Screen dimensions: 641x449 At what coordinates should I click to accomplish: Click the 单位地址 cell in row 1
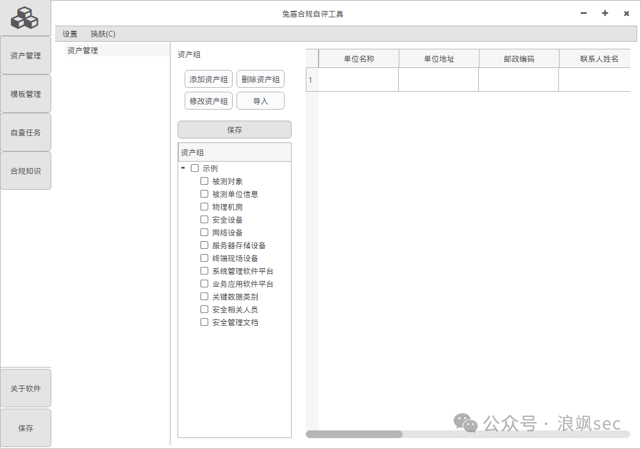point(438,80)
